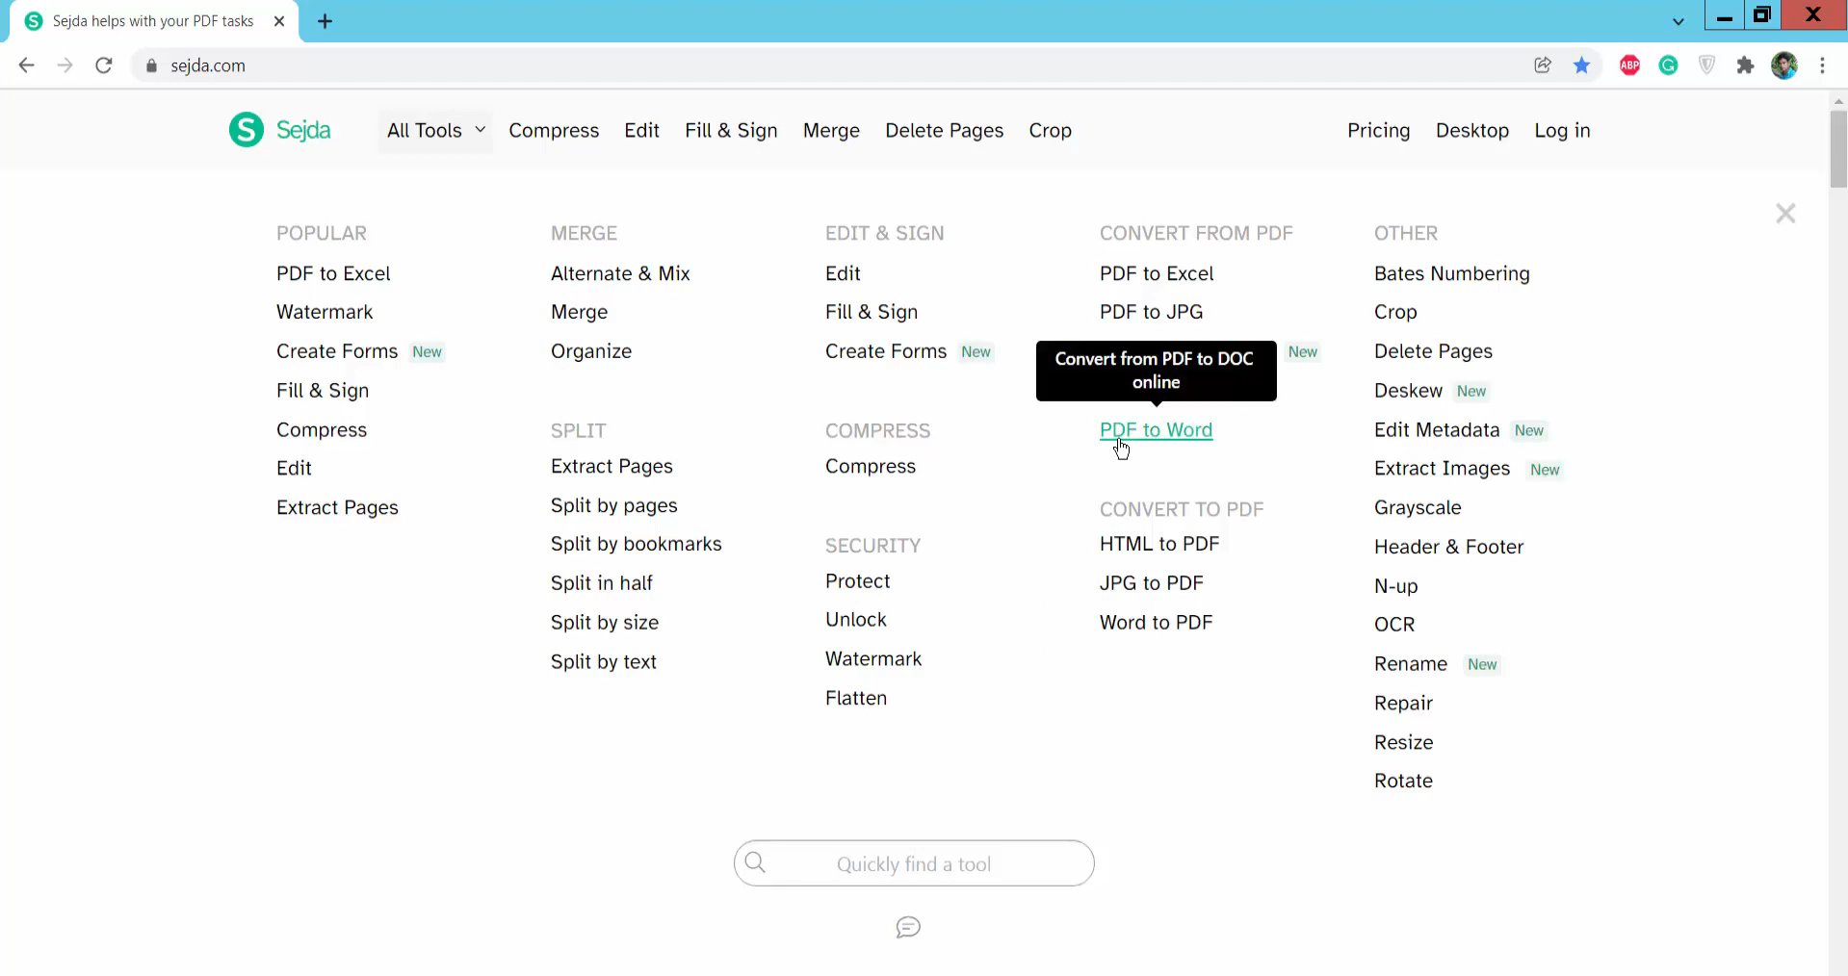Screen dimensions: 1848x976
Task: Launch the OCR tool
Action: [1394, 625]
